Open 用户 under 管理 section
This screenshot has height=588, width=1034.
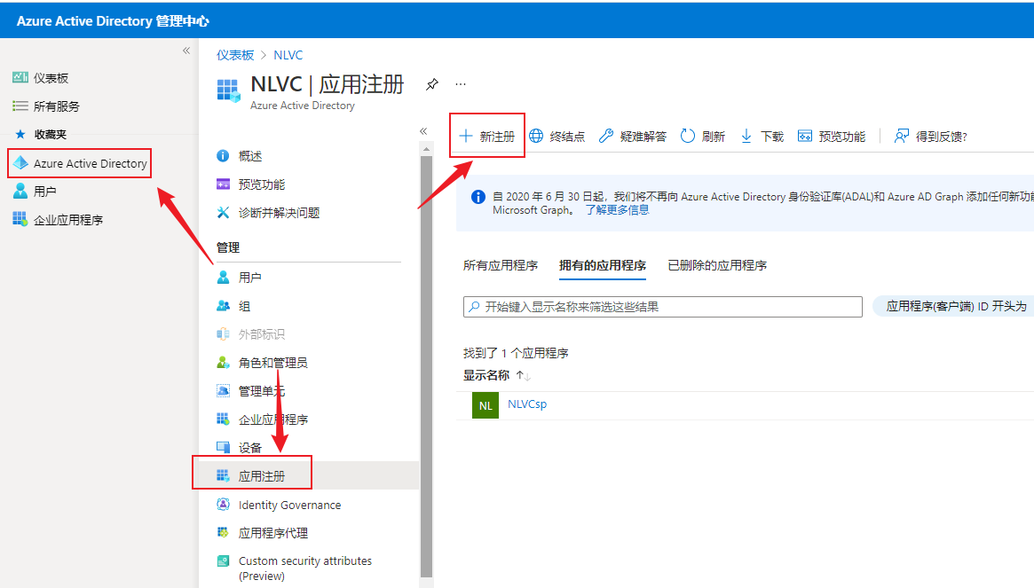(x=239, y=278)
